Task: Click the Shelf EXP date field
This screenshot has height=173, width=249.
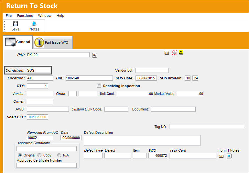Action: pos(38,117)
